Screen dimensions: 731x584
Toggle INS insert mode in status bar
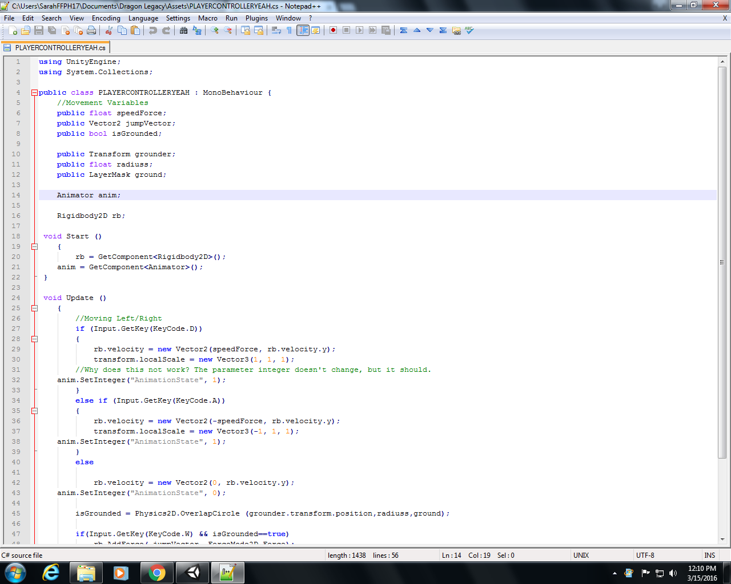(709, 555)
